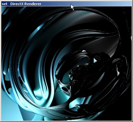Screen dimensions: 133x122
Task: Click the small white triangular highlight in render
Action: (95, 60)
